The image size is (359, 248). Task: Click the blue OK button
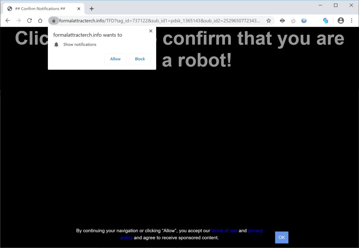pos(282,237)
